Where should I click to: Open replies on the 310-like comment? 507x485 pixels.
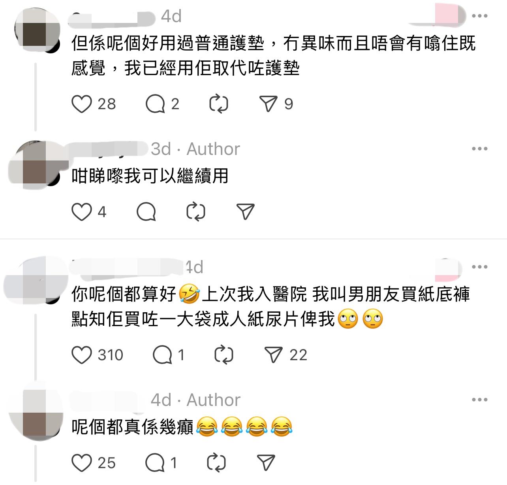162,355
